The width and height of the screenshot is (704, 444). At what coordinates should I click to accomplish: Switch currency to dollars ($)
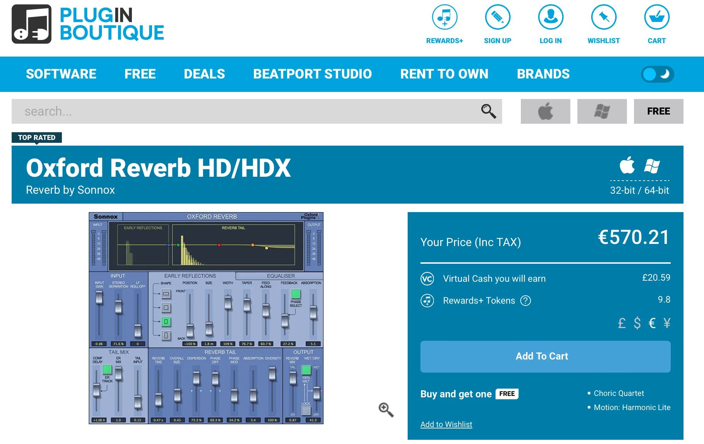(x=637, y=323)
